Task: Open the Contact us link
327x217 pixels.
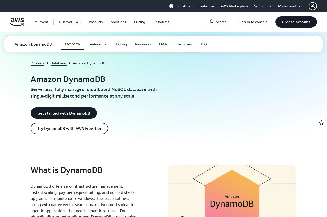Action: click(x=206, y=6)
